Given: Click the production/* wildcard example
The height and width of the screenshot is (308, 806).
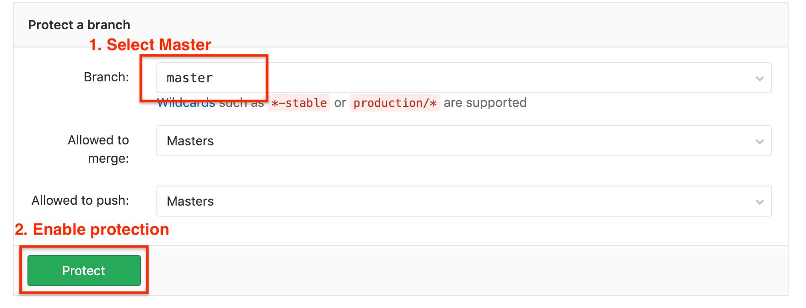Looking at the screenshot, I should tap(395, 103).
